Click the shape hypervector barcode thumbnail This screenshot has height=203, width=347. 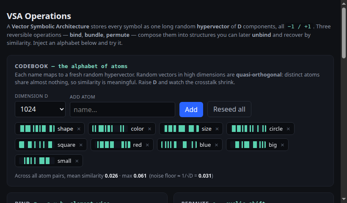(37, 129)
